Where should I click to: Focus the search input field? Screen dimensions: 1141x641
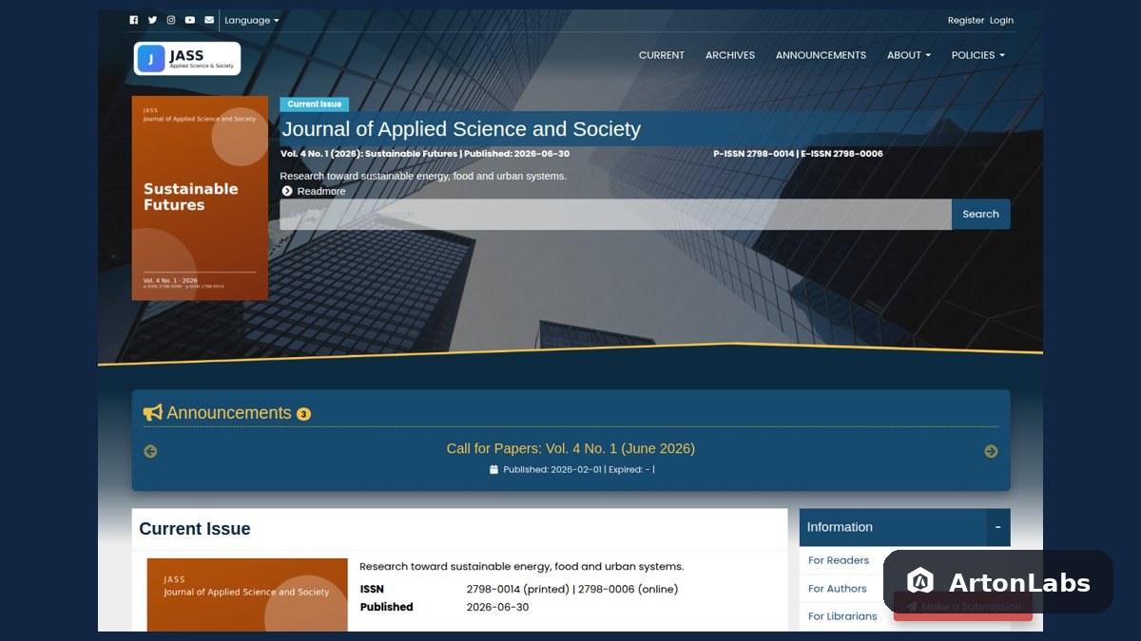(x=615, y=215)
